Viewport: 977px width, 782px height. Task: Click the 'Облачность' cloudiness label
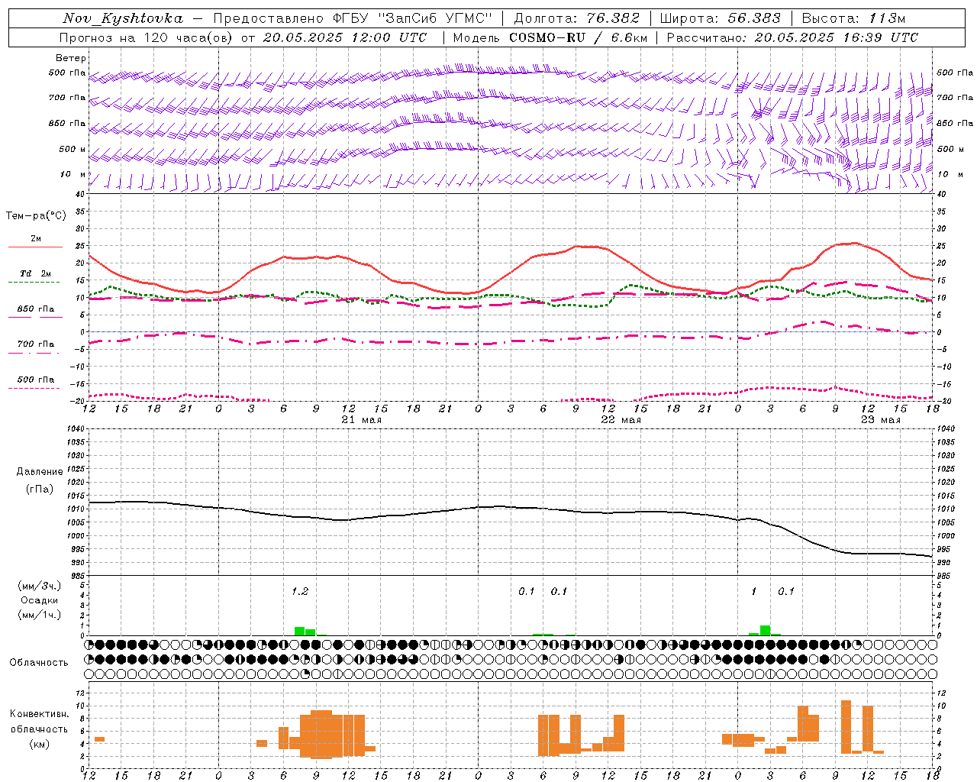(39, 663)
